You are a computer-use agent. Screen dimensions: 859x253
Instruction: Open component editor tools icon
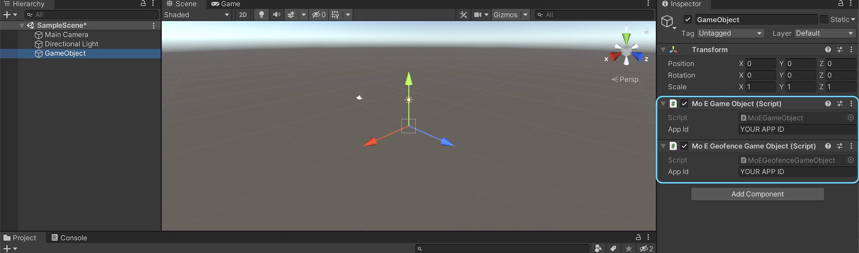[463, 15]
